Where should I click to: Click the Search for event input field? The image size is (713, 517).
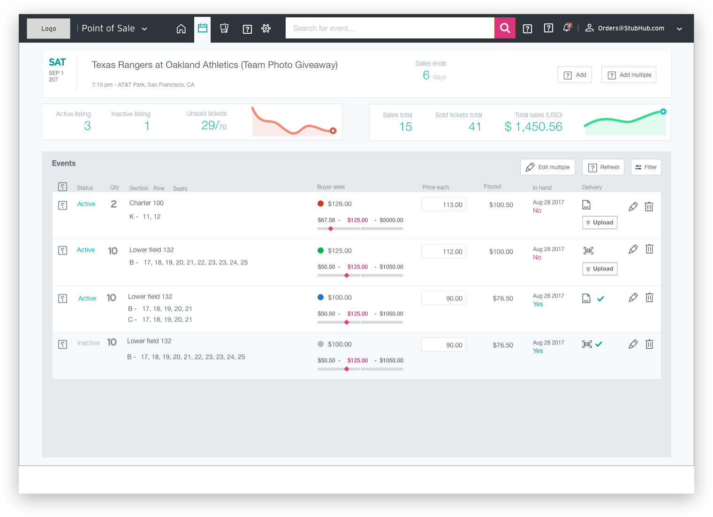(390, 28)
